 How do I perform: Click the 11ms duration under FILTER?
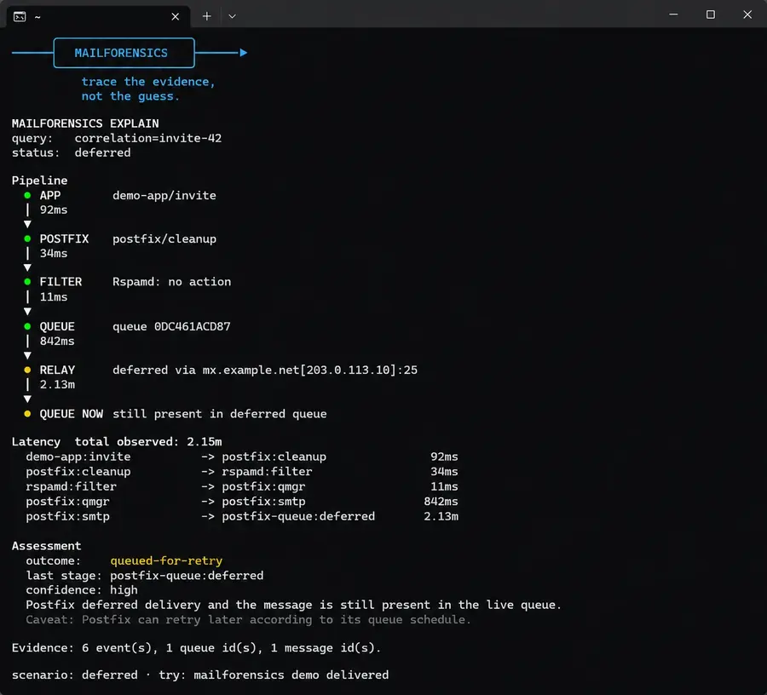(x=54, y=297)
